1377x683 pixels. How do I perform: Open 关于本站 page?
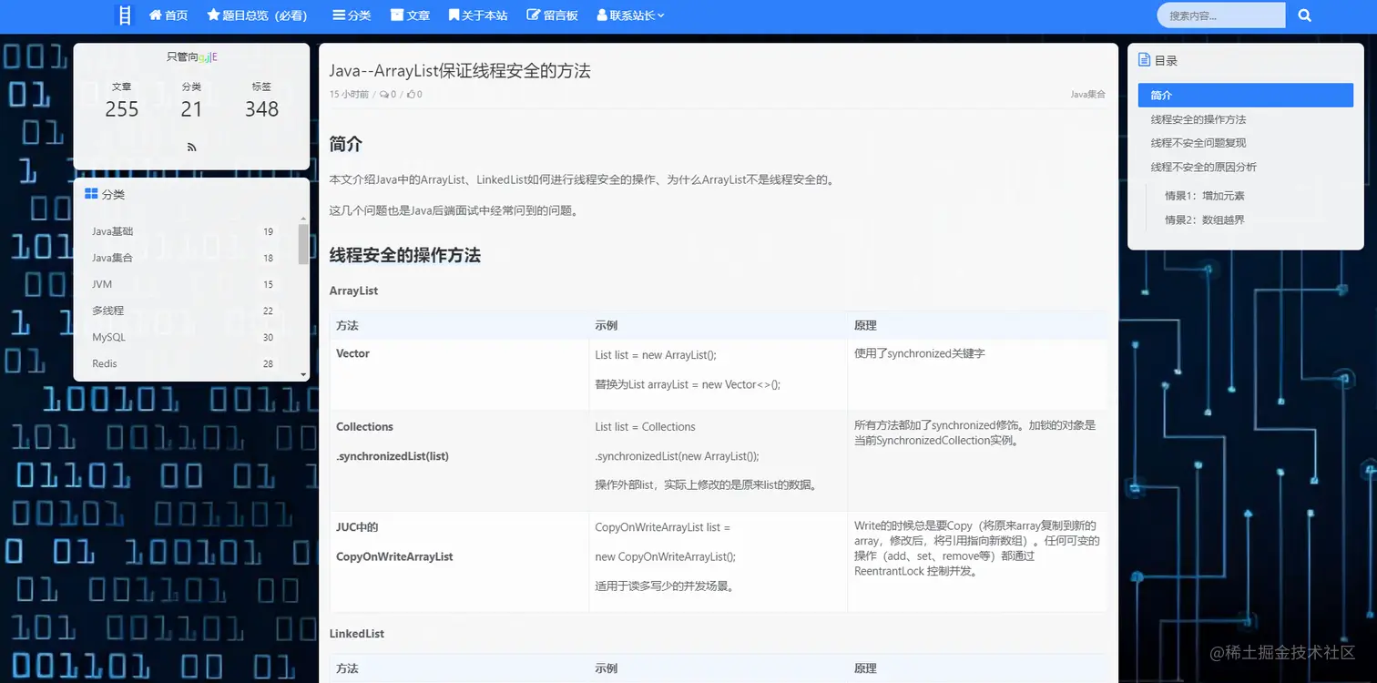click(x=478, y=15)
